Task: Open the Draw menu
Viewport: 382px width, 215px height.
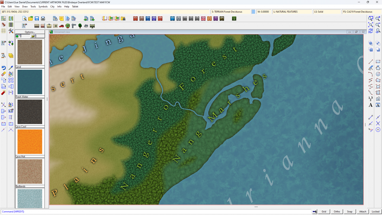Action: (25, 7)
